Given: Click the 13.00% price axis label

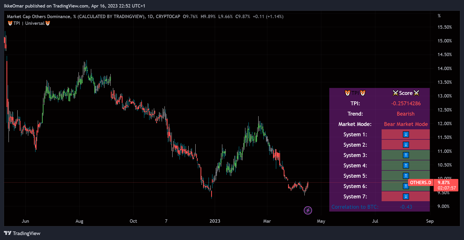Looking at the screenshot, I should click(445, 96).
